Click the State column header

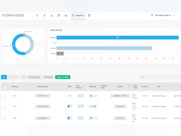click(69, 86)
